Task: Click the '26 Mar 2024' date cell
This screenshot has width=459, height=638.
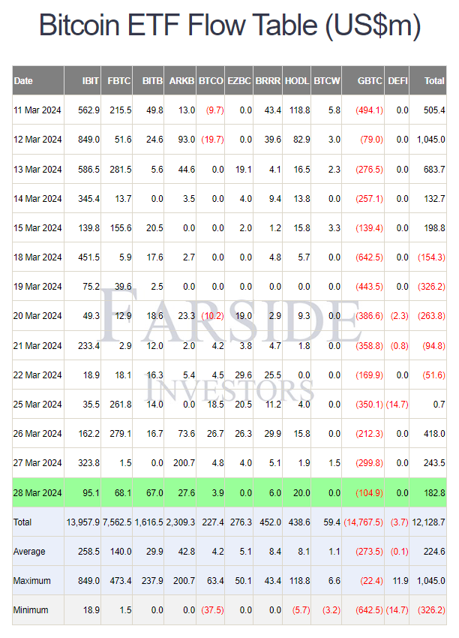Action: (x=37, y=434)
